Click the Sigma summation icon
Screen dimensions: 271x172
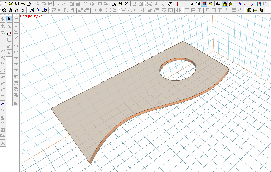point(127,4)
